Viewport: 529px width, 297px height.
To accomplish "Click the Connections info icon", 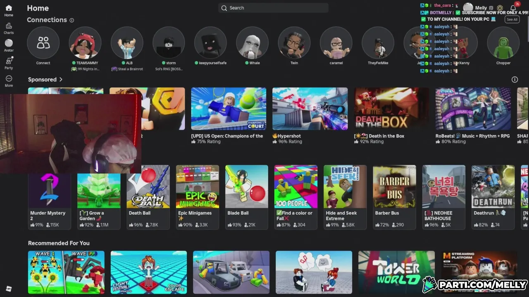I will click(72, 20).
